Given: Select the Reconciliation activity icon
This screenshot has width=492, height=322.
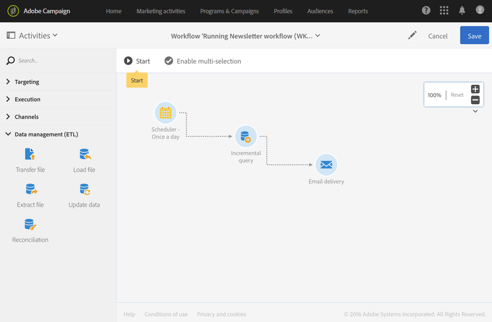Looking at the screenshot, I should pos(30,224).
